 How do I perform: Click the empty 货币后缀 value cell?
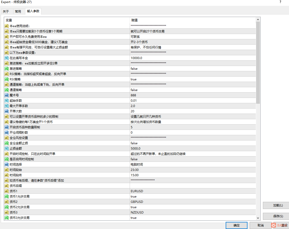pos(193,186)
